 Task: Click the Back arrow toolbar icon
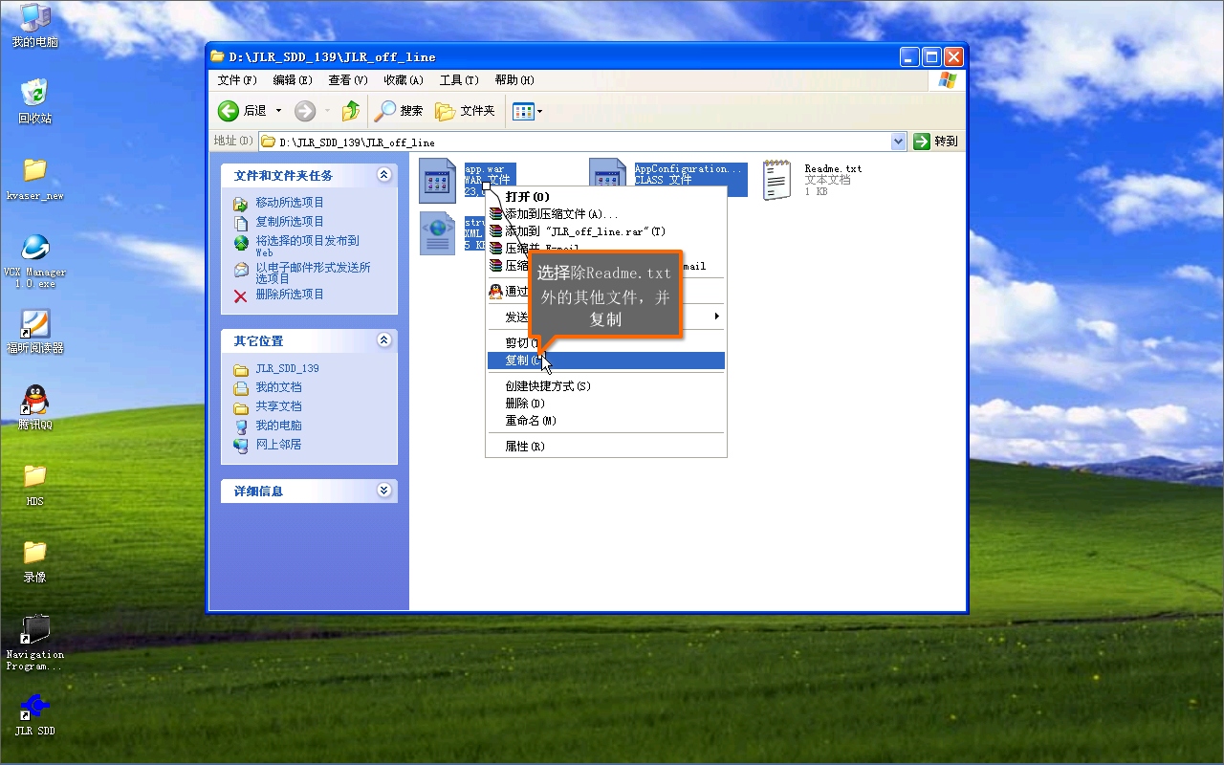pos(229,111)
